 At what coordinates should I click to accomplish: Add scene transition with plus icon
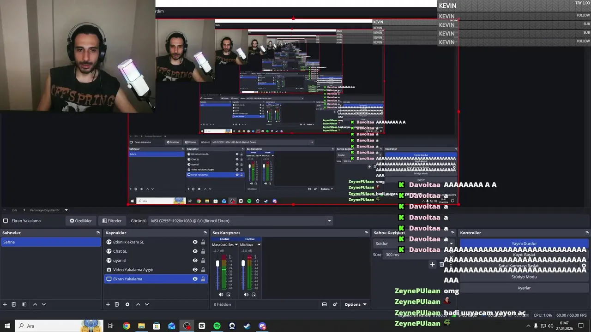[x=432, y=264]
